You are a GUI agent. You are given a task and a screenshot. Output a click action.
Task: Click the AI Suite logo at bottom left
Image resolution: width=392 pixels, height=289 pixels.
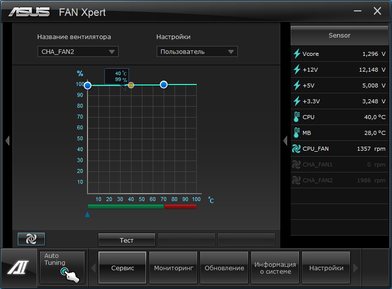pyautogui.click(x=18, y=267)
